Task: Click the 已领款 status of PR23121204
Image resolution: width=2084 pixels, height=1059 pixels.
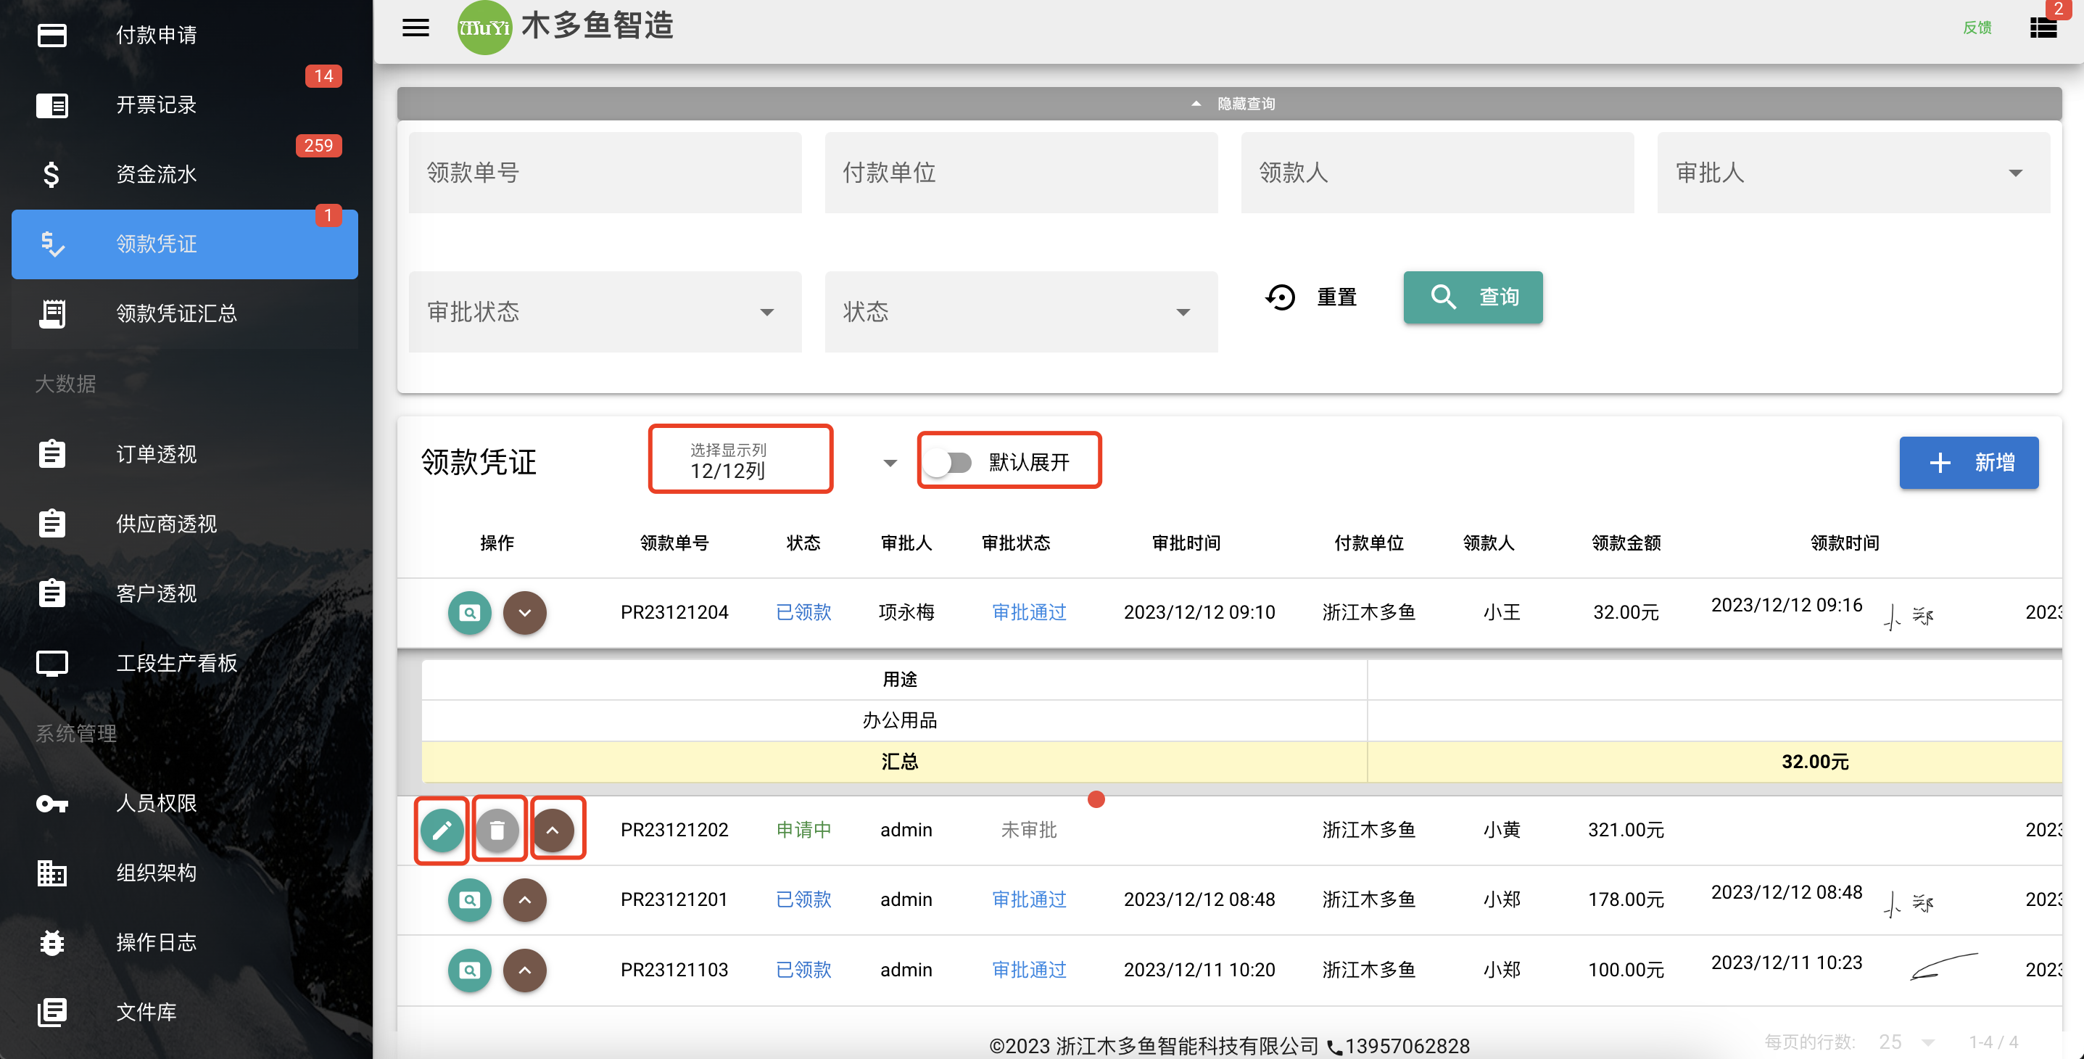Action: pyautogui.click(x=803, y=612)
